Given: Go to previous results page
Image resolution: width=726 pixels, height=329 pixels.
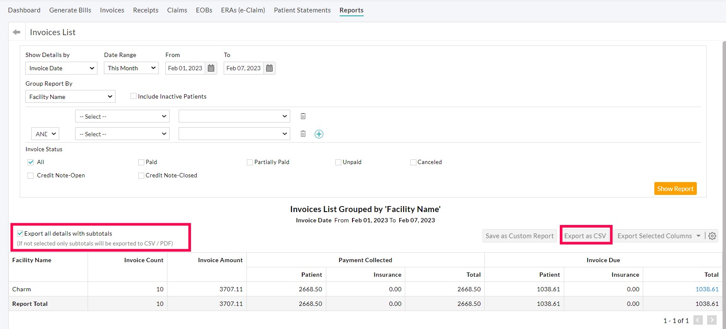Looking at the screenshot, I should coord(698,320).
